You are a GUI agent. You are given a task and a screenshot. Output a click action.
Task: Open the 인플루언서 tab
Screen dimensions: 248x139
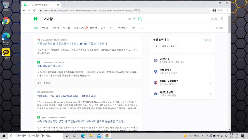point(80,28)
